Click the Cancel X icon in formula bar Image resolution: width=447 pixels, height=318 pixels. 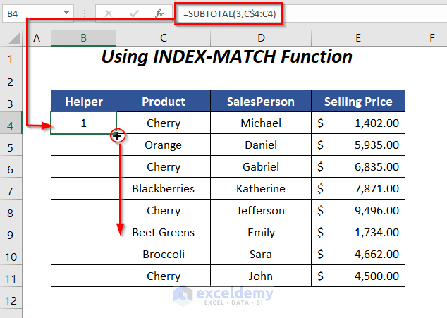pyautogui.click(x=109, y=13)
